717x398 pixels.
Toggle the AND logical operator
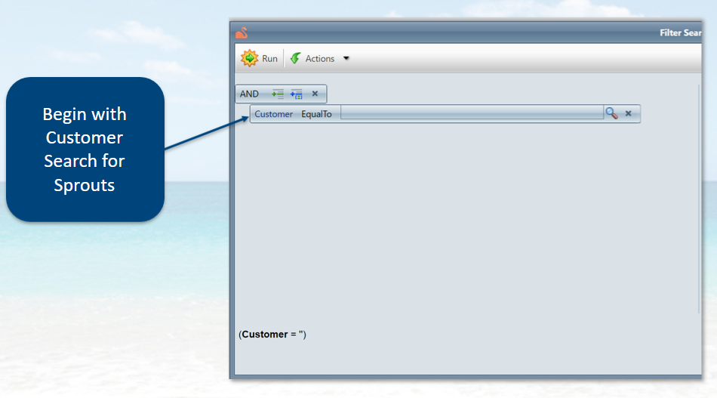[x=249, y=94]
